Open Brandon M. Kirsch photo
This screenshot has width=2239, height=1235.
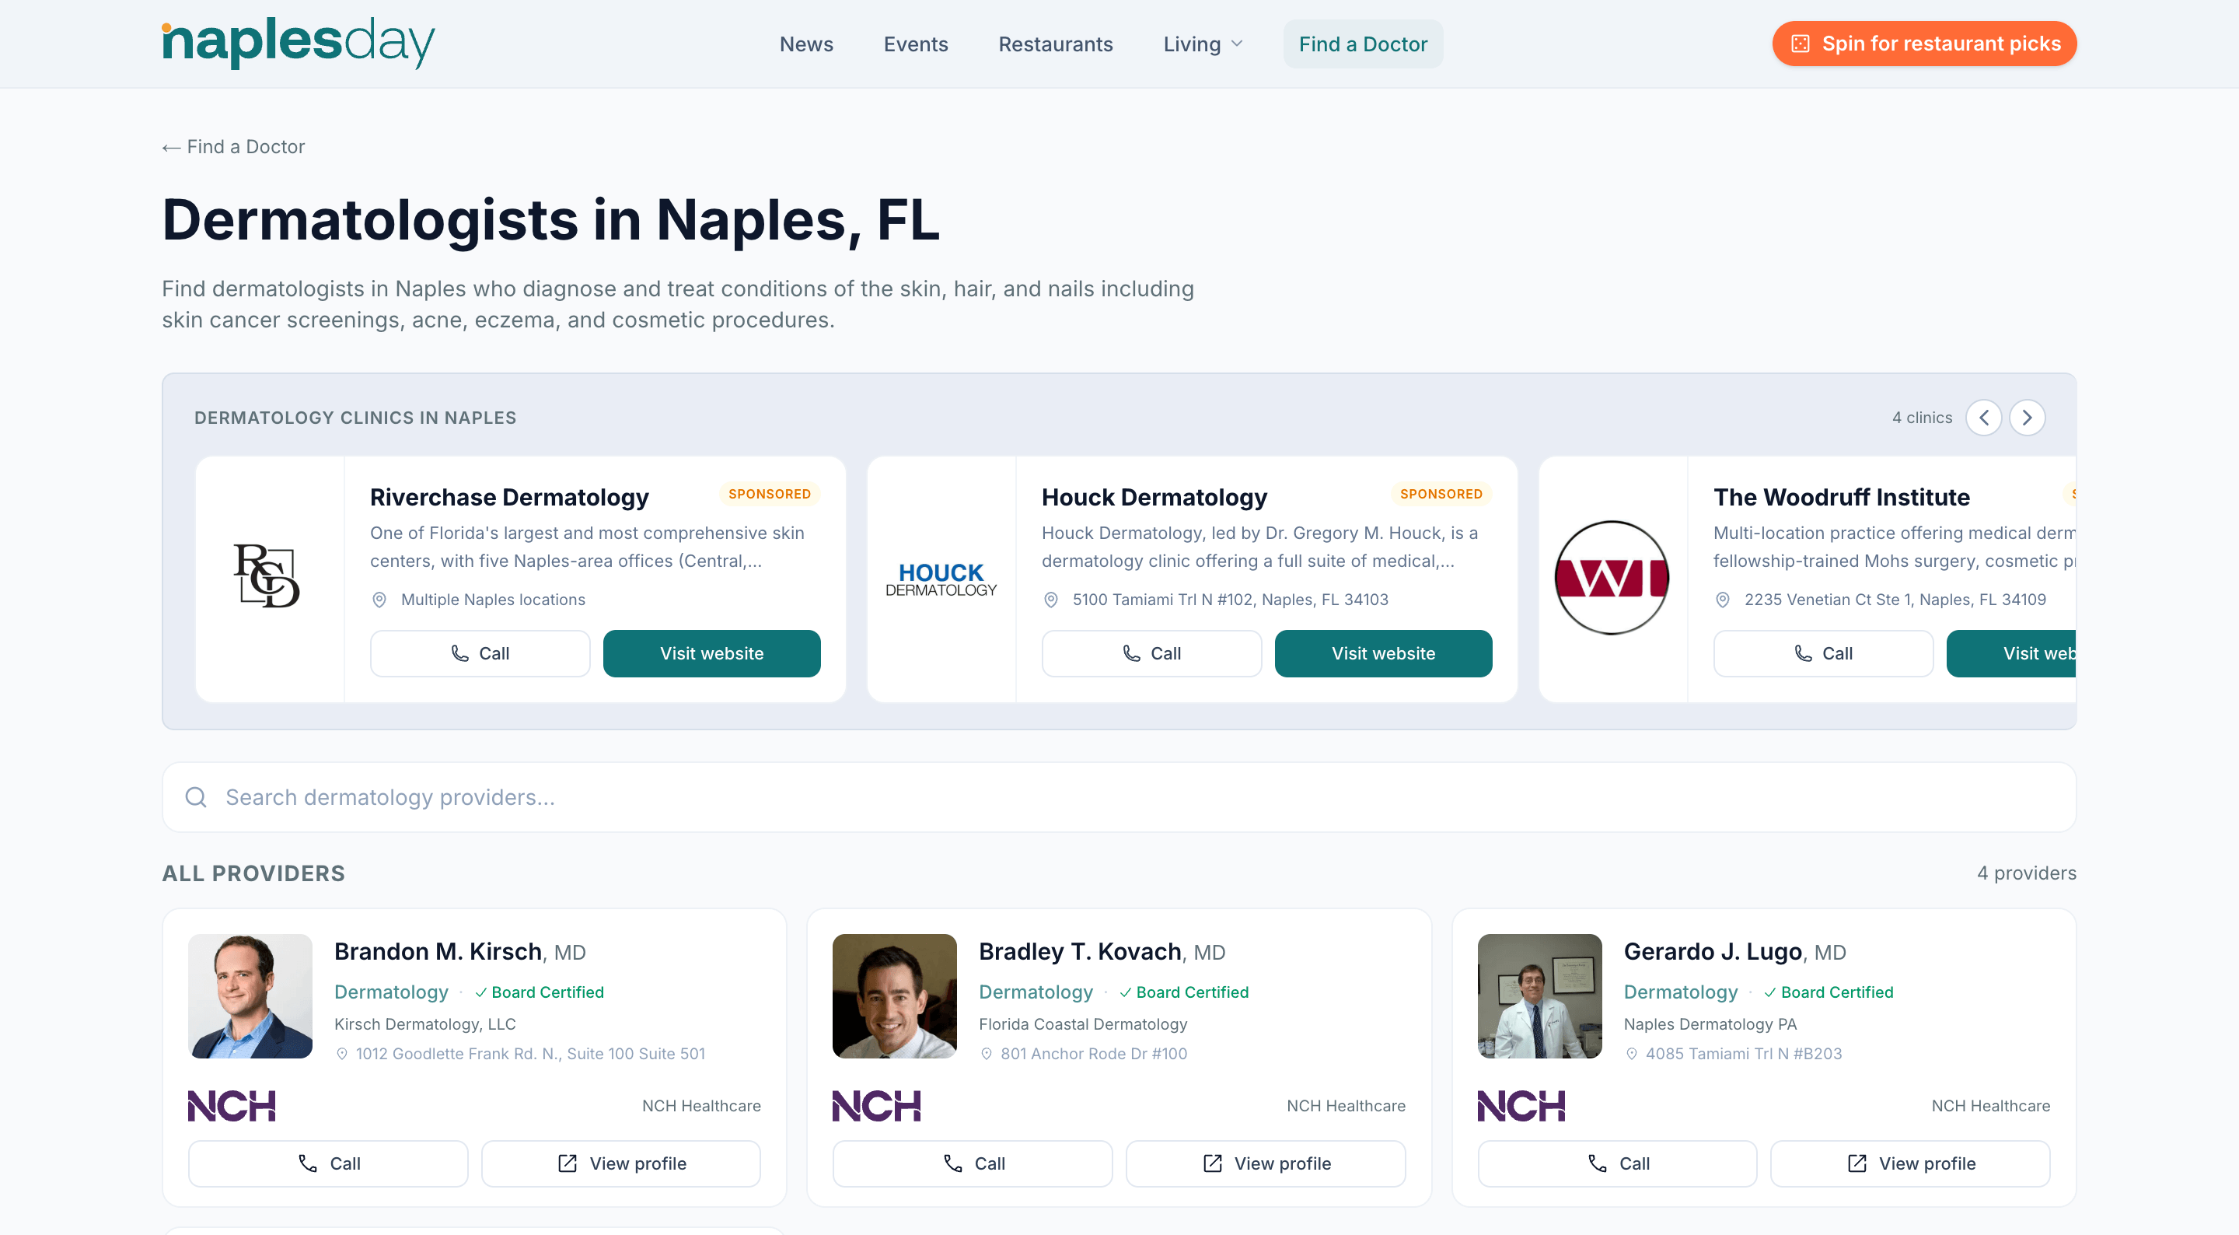pos(250,995)
